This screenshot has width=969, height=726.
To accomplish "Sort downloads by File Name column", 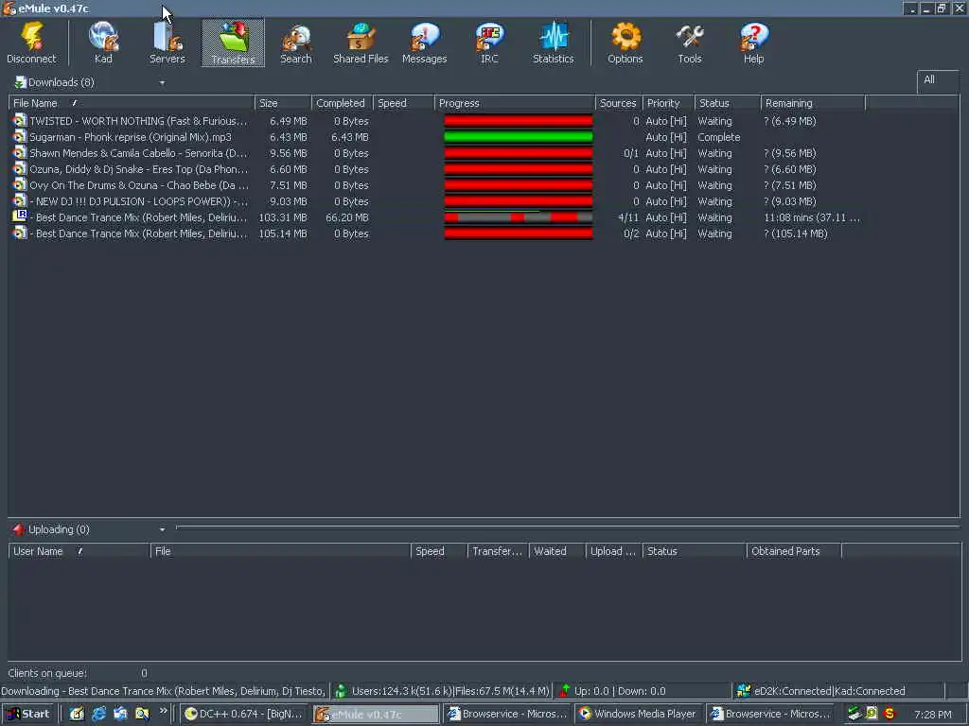I will [131, 103].
